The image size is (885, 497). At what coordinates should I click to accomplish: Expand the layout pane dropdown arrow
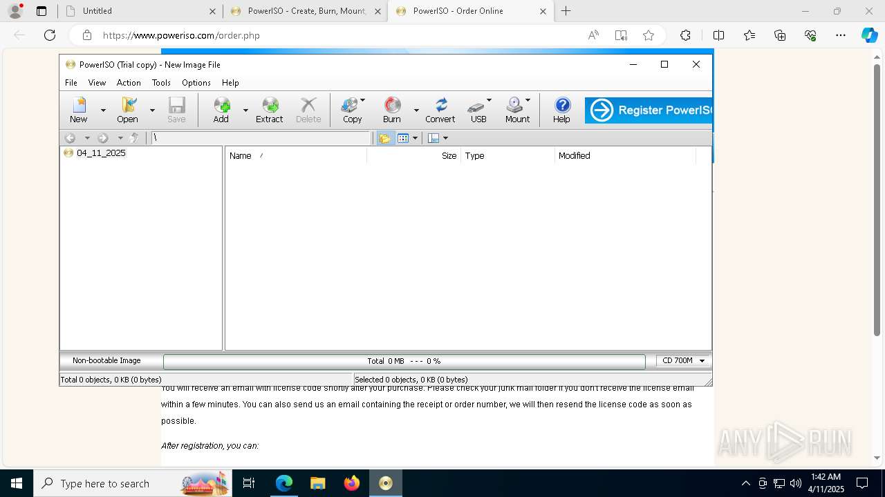click(445, 138)
